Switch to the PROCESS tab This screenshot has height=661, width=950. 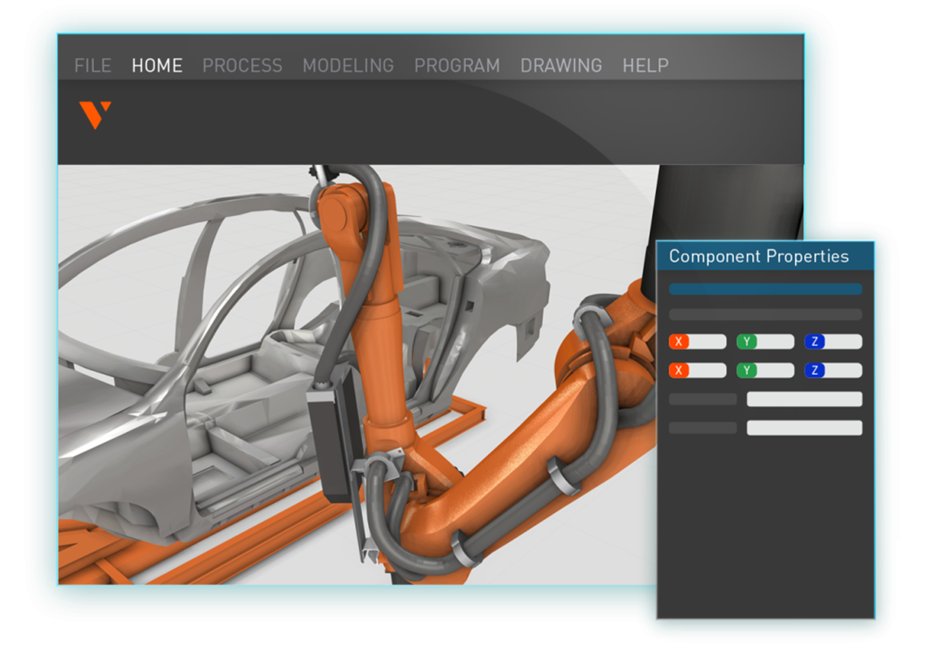pos(242,66)
